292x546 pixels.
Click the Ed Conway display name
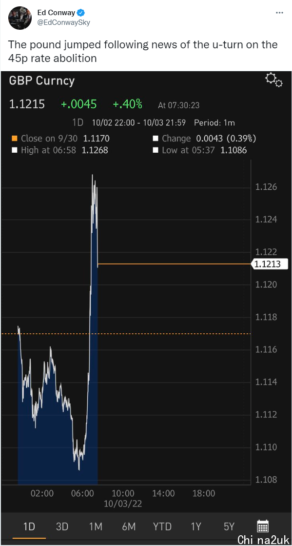(56, 13)
